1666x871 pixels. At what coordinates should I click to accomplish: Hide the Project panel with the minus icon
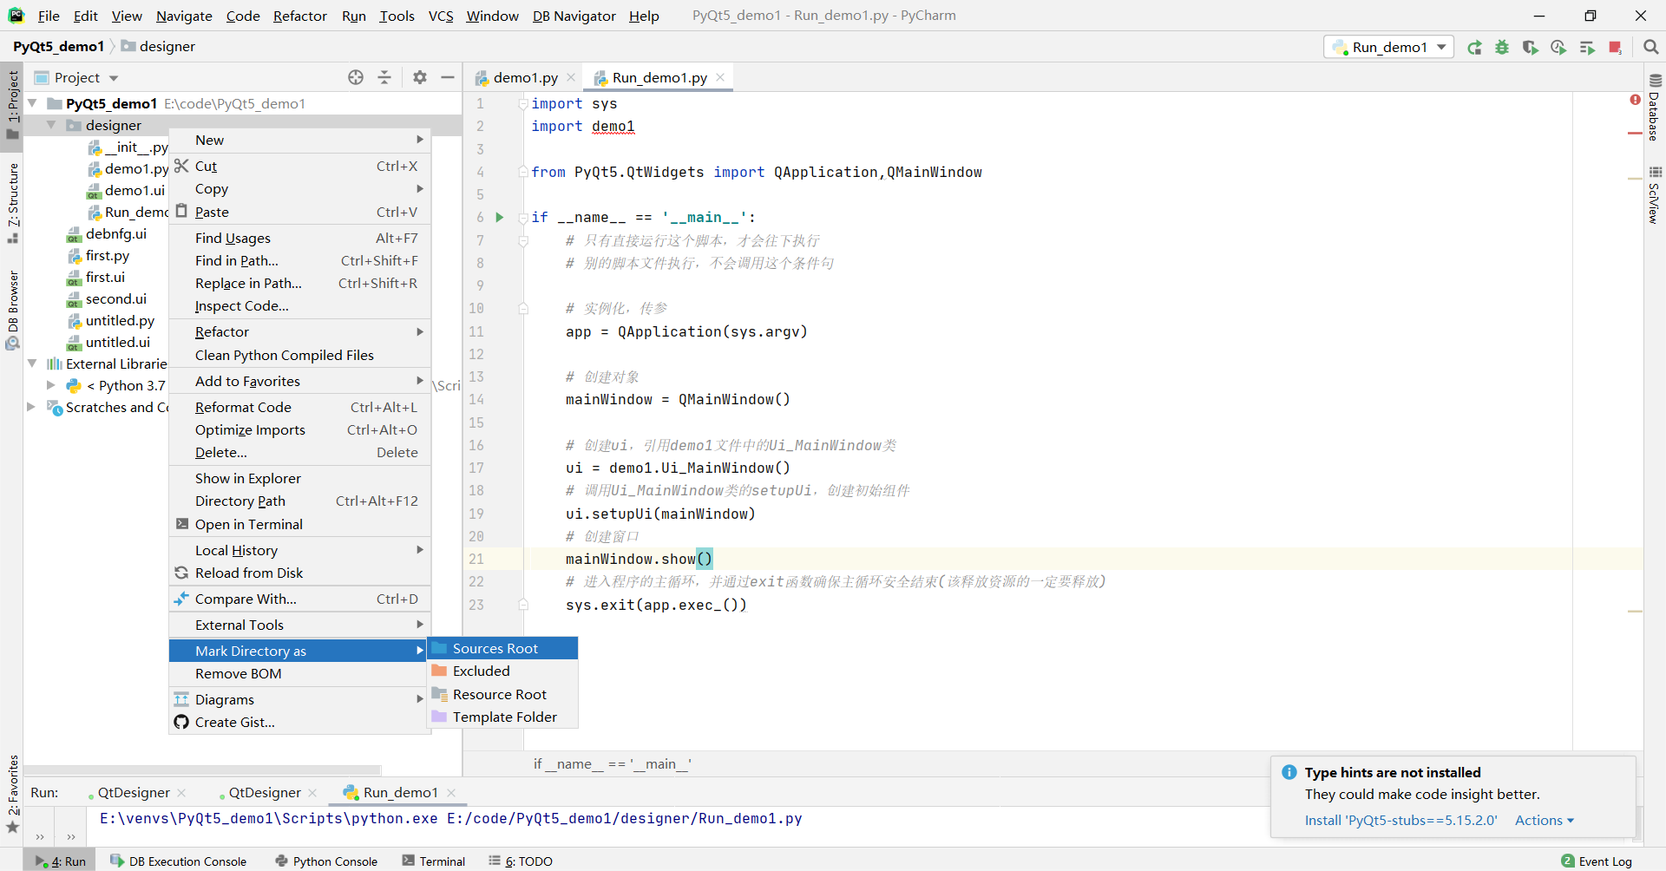(x=448, y=77)
